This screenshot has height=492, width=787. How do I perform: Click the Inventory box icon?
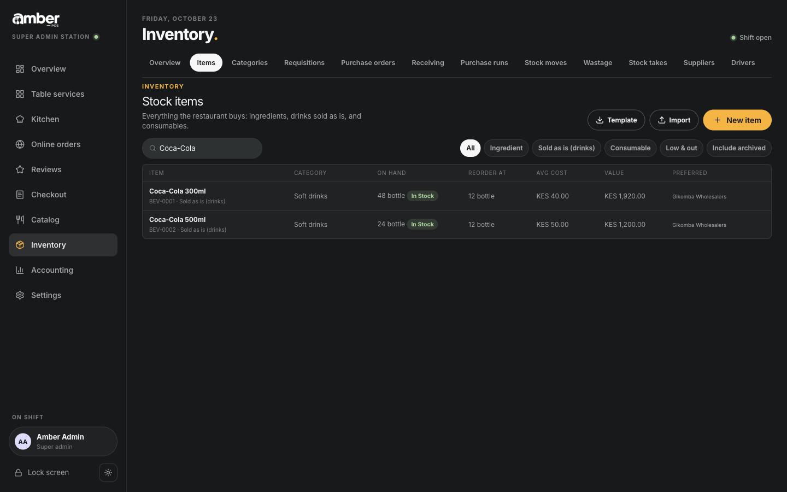pyautogui.click(x=20, y=245)
